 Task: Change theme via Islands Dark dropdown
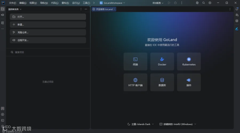pyautogui.click(x=141, y=124)
